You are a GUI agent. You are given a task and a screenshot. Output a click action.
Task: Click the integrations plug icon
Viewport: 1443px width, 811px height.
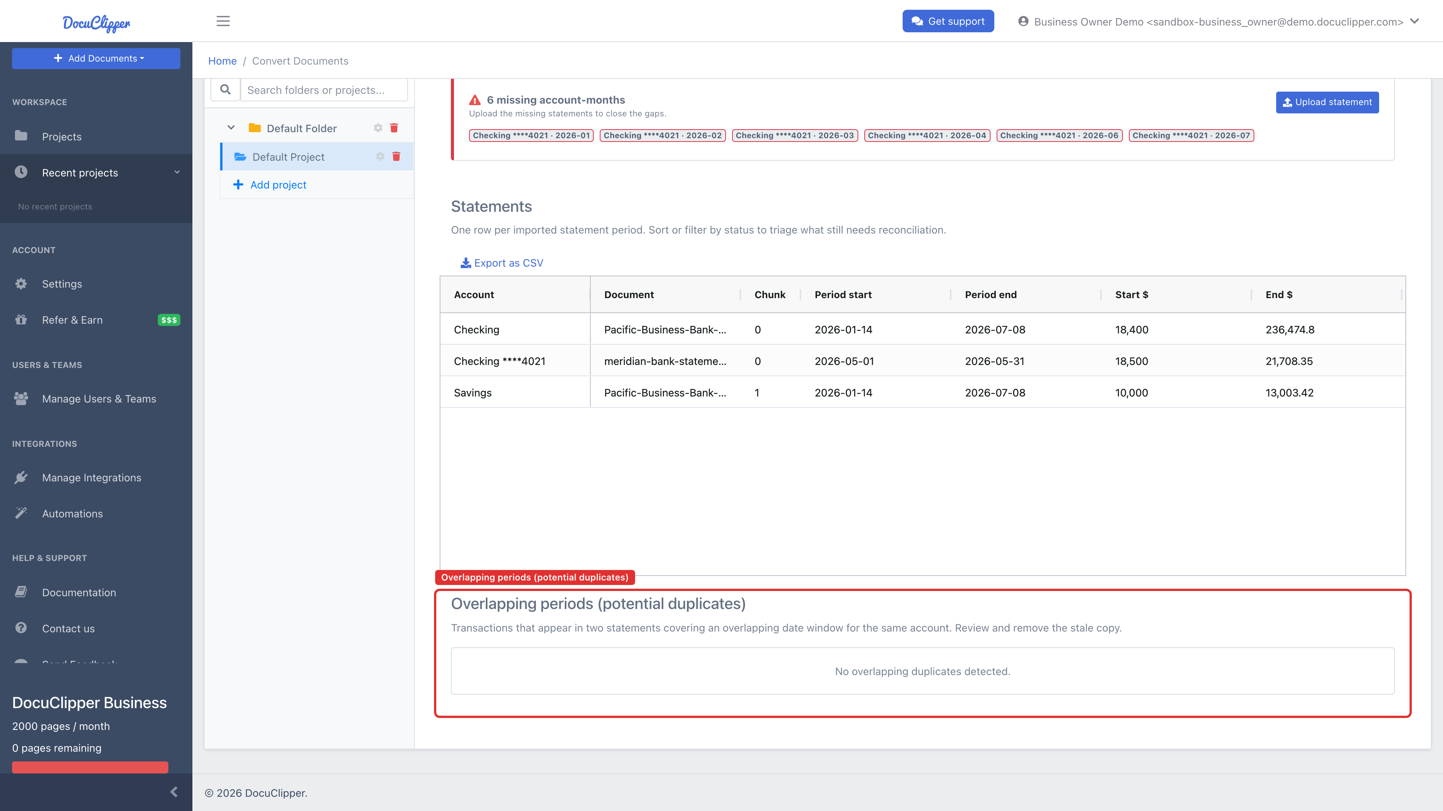[21, 478]
